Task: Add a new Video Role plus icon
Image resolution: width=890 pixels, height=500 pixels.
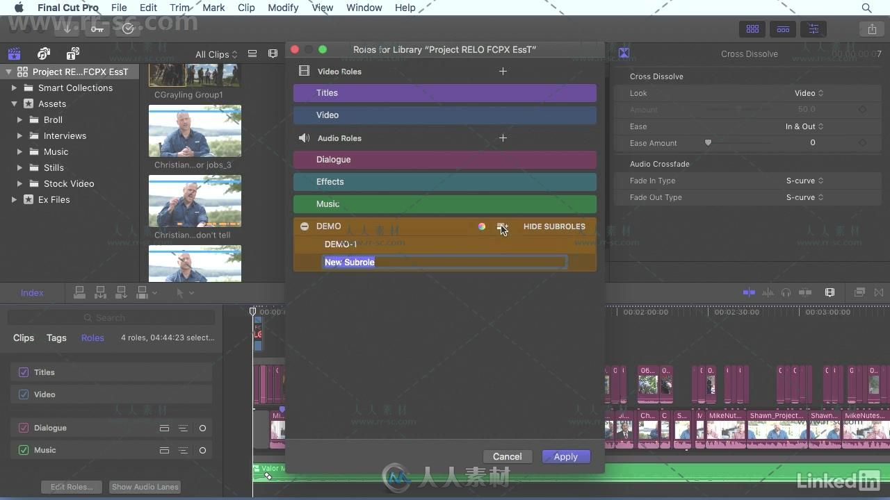Action: coord(503,71)
